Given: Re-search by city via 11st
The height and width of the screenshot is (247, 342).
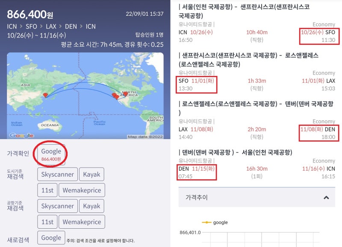Looking at the screenshot, I should [47, 190].
